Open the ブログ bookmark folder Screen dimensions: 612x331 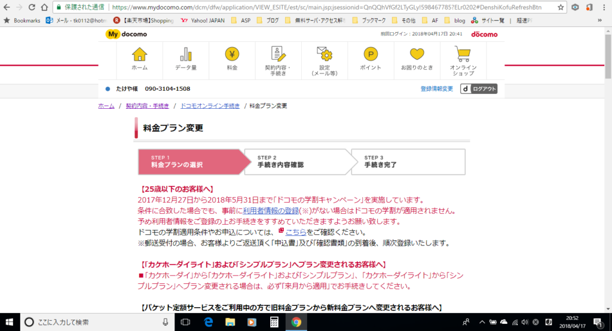[x=268, y=20]
